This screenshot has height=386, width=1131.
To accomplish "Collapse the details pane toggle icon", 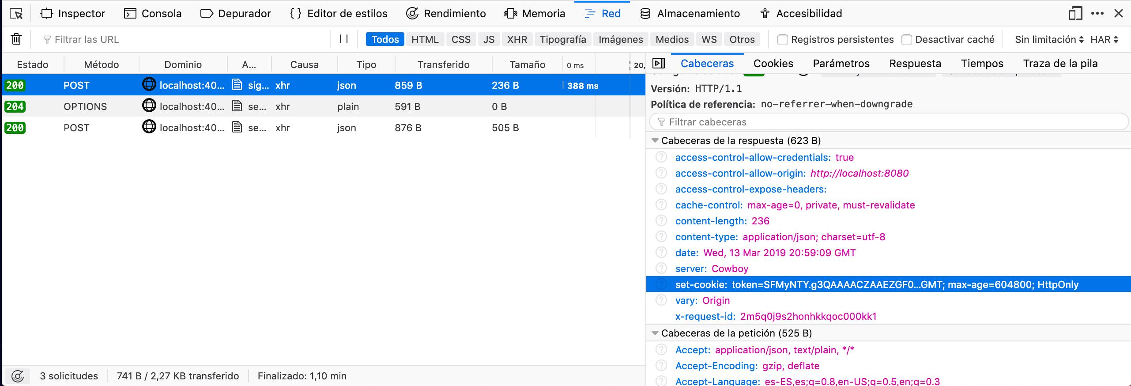I will pyautogui.click(x=659, y=64).
